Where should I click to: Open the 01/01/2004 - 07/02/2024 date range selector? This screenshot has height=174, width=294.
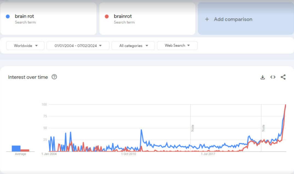[78, 46]
